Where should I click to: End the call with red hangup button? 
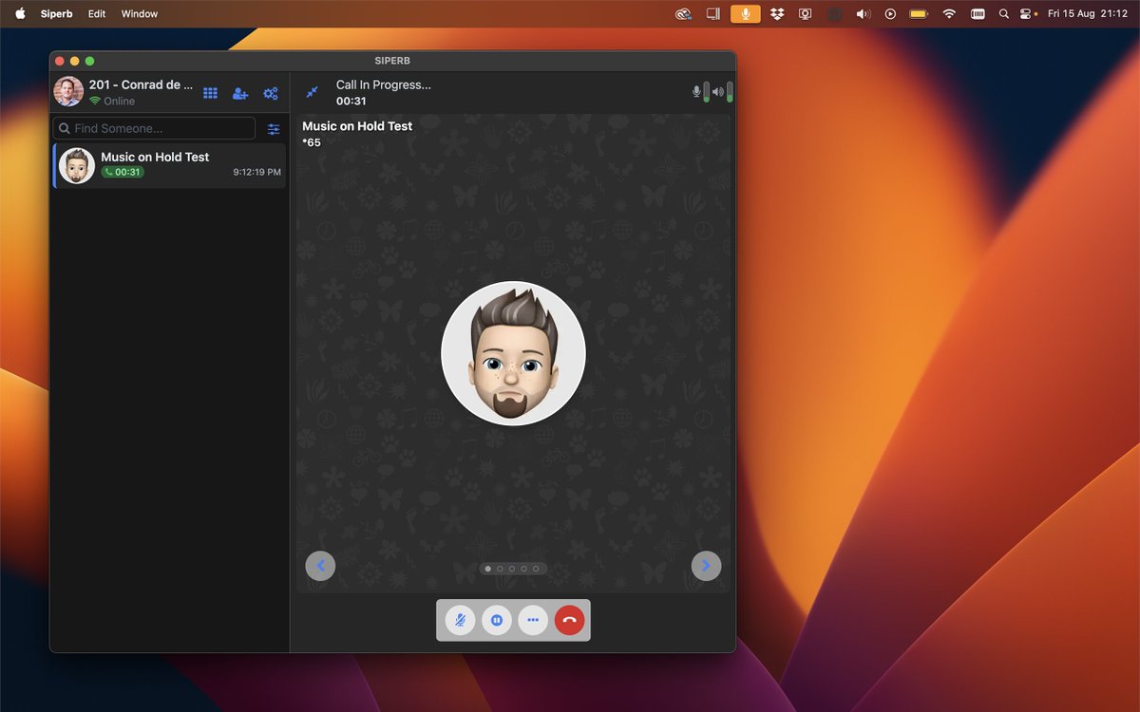(569, 620)
